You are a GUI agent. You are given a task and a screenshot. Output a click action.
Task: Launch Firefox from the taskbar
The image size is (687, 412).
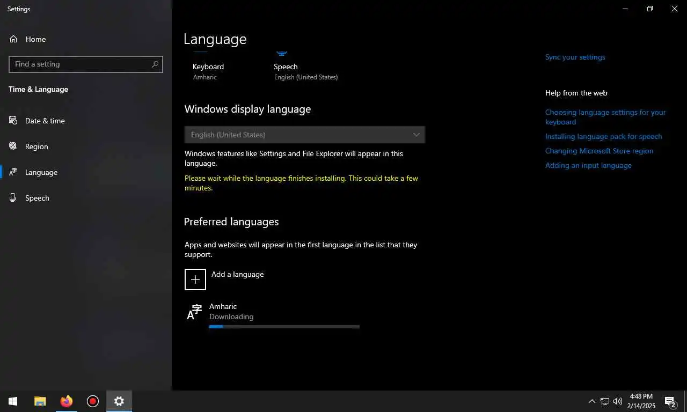67,401
